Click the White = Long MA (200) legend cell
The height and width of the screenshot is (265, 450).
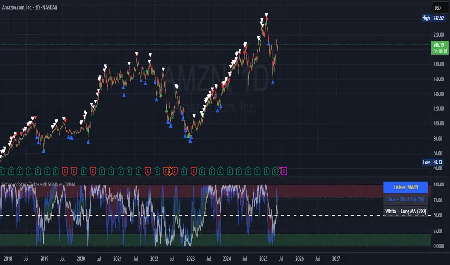pyautogui.click(x=405, y=211)
